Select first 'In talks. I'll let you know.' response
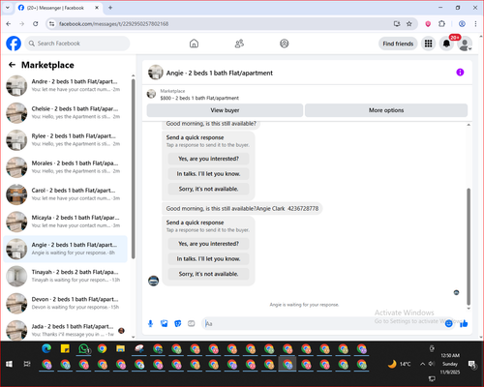Image resolution: width=484 pixels, height=387 pixels. pyautogui.click(x=208, y=174)
